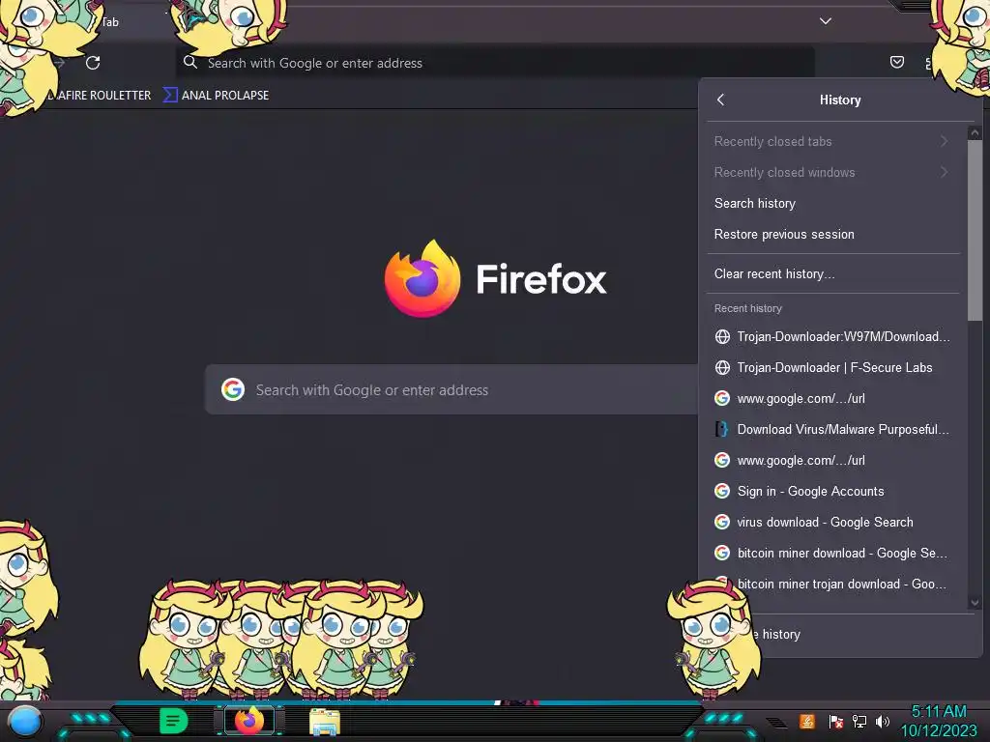The height and width of the screenshot is (742, 990).
Task: Open File Explorer from taskbar
Action: [325, 722]
